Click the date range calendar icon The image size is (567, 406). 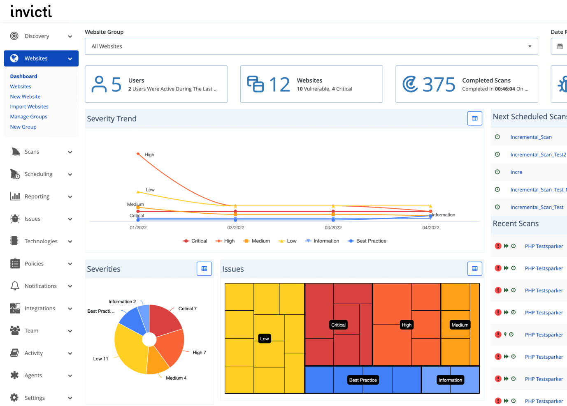[560, 46]
